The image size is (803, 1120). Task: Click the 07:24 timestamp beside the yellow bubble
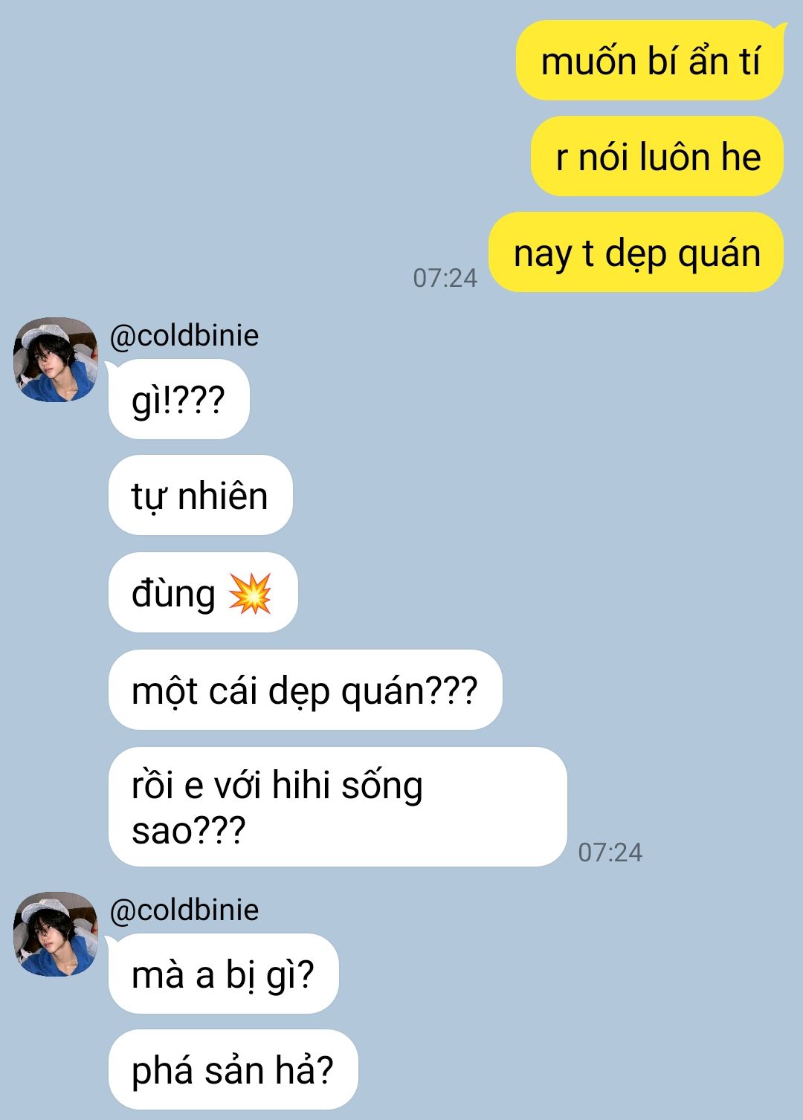445,278
